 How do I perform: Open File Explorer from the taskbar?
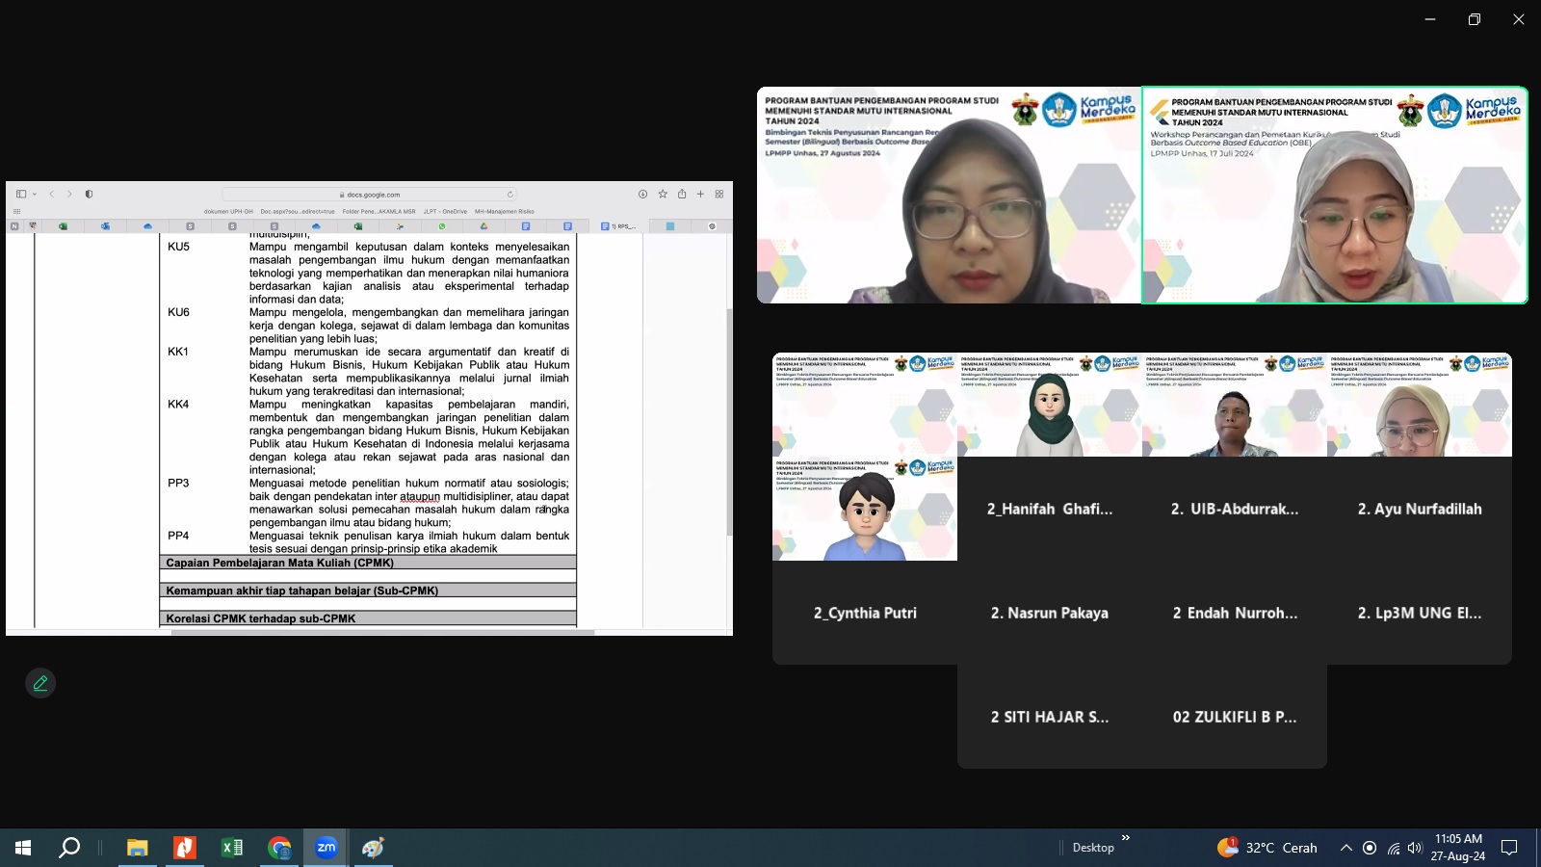click(x=138, y=848)
